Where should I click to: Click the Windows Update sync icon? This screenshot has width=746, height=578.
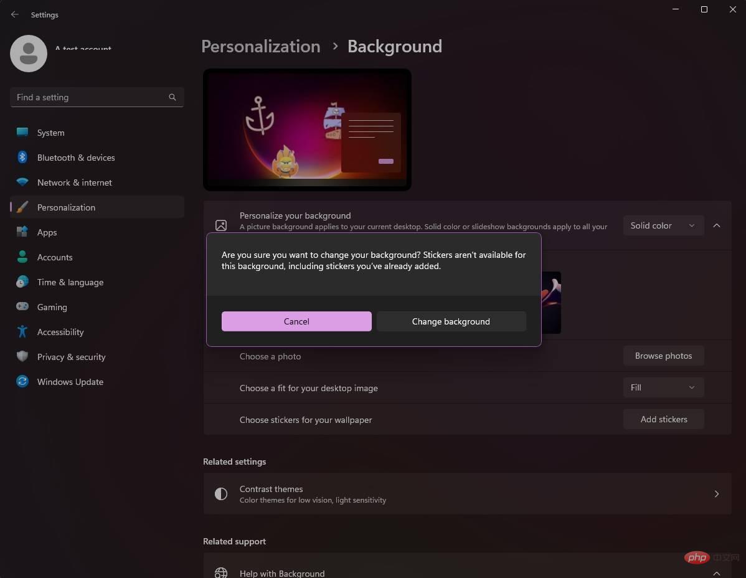(22, 382)
